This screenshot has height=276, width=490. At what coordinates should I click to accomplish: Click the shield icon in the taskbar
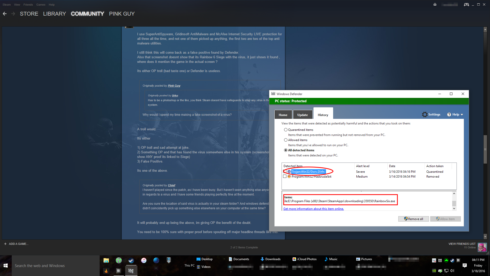click(x=169, y=260)
